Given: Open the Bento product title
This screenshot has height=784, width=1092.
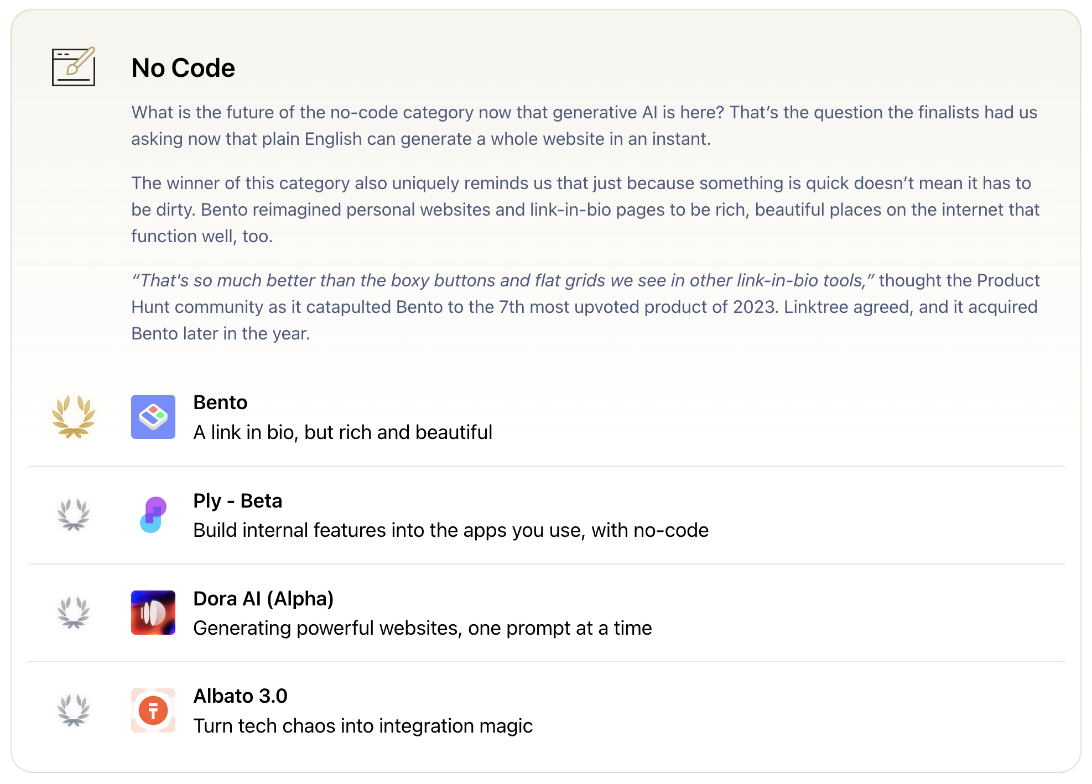Looking at the screenshot, I should [220, 403].
